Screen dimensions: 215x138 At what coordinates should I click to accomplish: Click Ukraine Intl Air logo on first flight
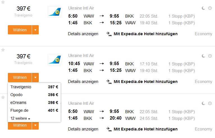coord(54,12)
